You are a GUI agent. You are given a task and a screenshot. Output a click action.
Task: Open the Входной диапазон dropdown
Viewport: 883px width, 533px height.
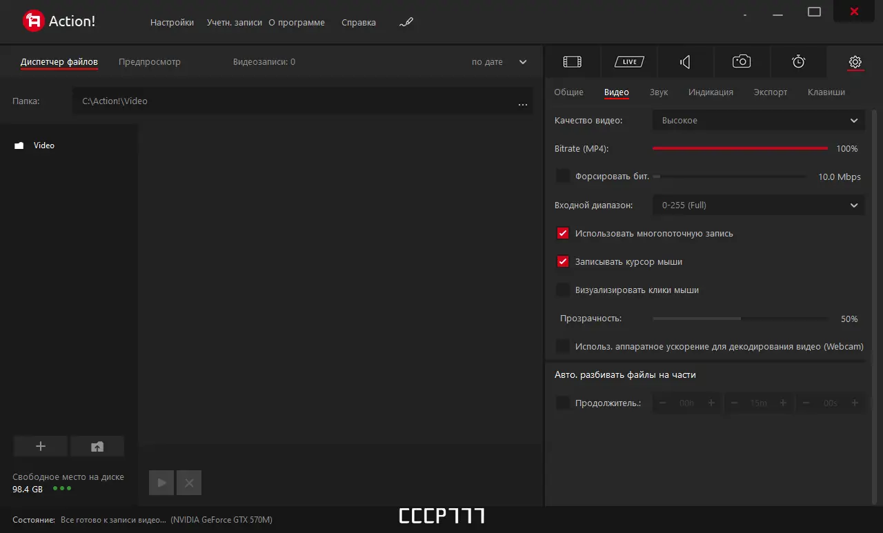pos(758,205)
